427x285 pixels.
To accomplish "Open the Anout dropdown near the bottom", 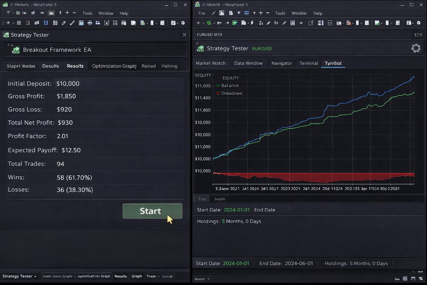I will tap(202, 279).
